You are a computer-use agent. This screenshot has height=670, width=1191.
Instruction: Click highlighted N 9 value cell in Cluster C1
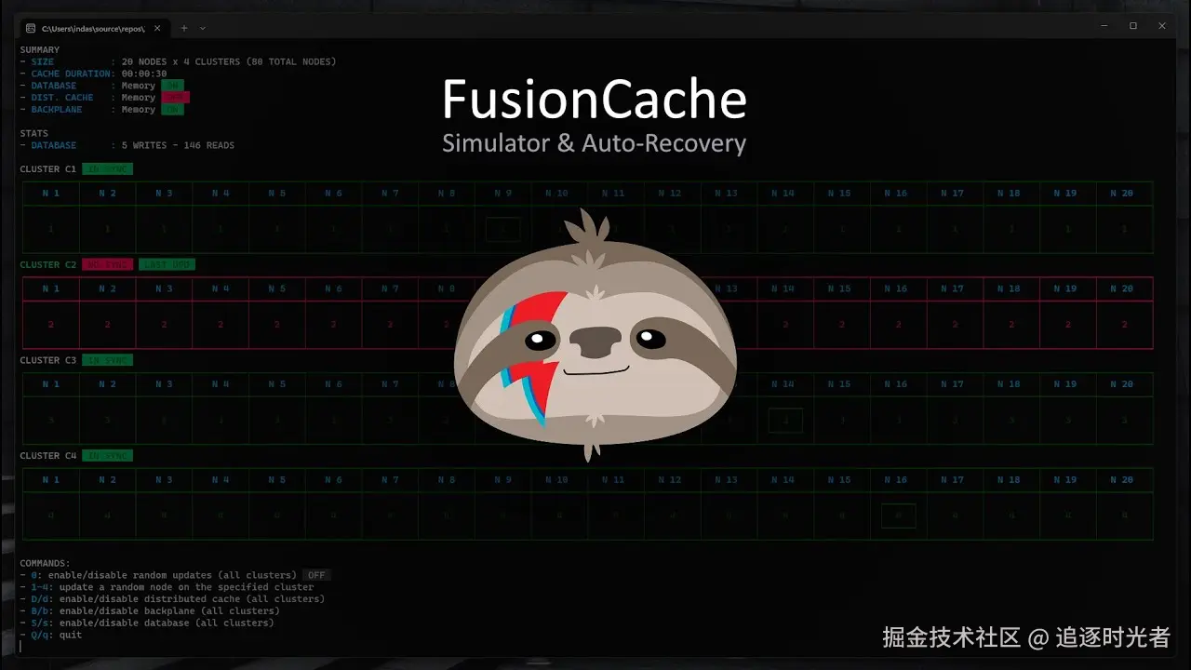(503, 229)
